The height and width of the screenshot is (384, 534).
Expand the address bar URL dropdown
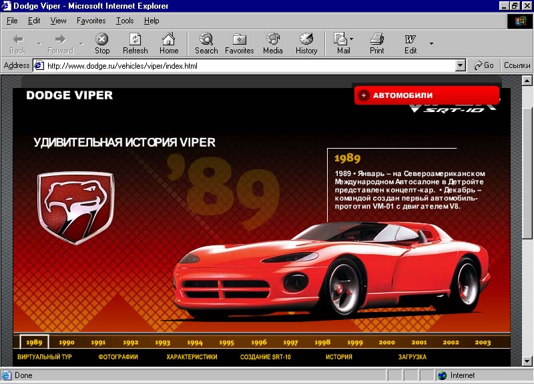pos(461,65)
